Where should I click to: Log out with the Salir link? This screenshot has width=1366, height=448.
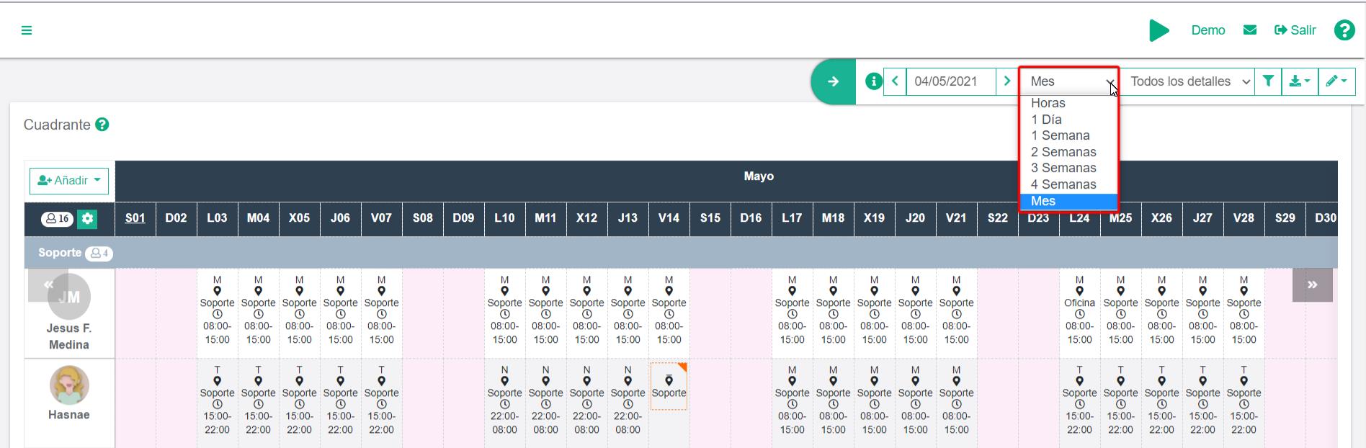(x=1295, y=30)
